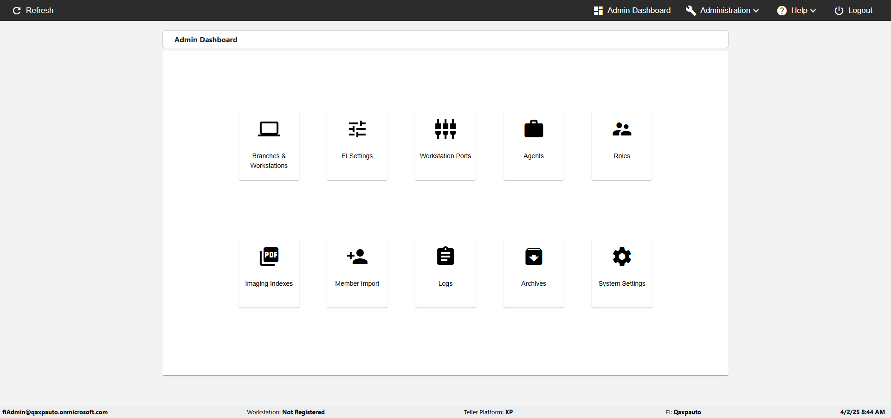Open the Help menu label
The width and height of the screenshot is (891, 418).
(x=799, y=10)
